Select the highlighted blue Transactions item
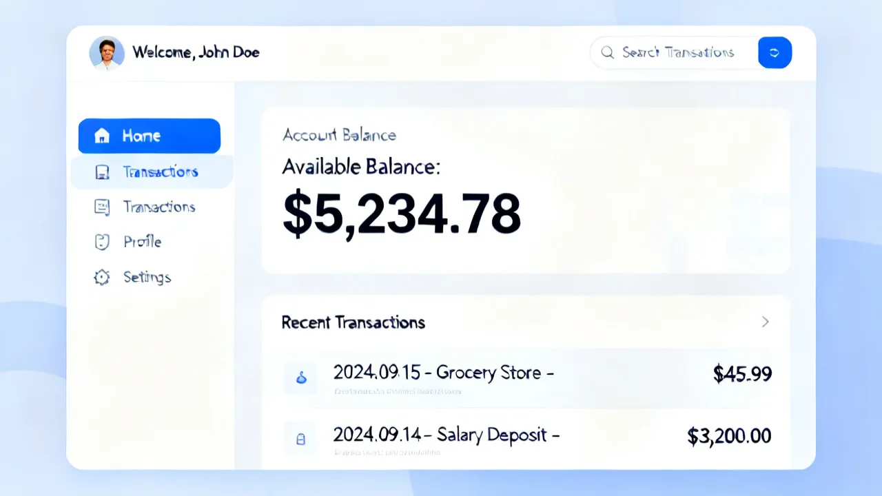 152,172
